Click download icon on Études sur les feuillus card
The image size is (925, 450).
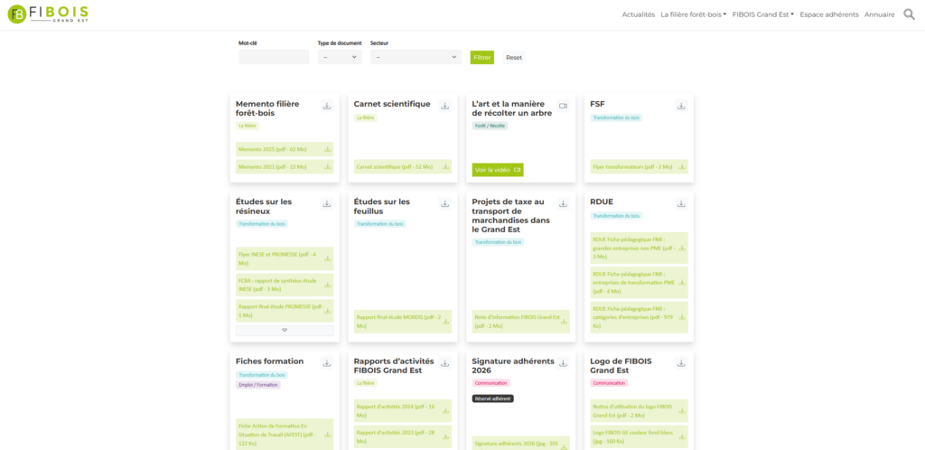click(444, 204)
